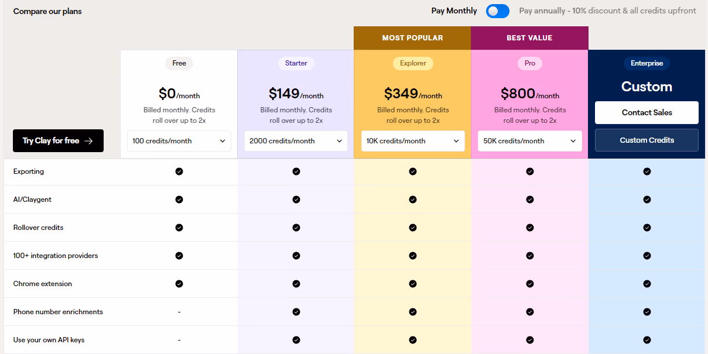
Task: Click the Chrome extension checkmark for Pro plan
Action: coord(530,284)
